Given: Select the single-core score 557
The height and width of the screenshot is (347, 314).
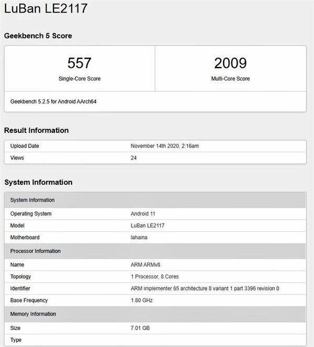Looking at the screenshot, I should coord(80,63).
